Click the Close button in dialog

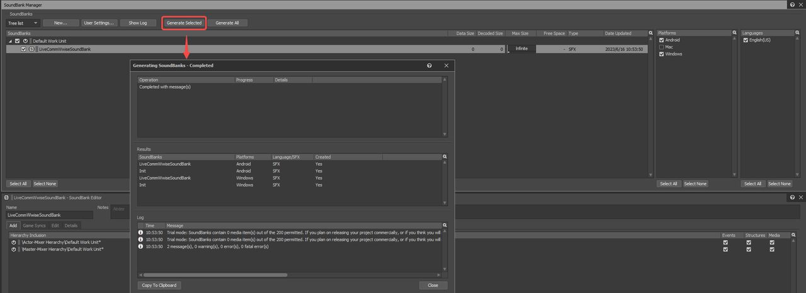pyautogui.click(x=433, y=285)
